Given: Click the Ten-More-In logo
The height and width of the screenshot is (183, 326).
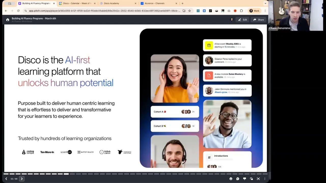Looking at the screenshot, I should pyautogui.click(x=47, y=152).
